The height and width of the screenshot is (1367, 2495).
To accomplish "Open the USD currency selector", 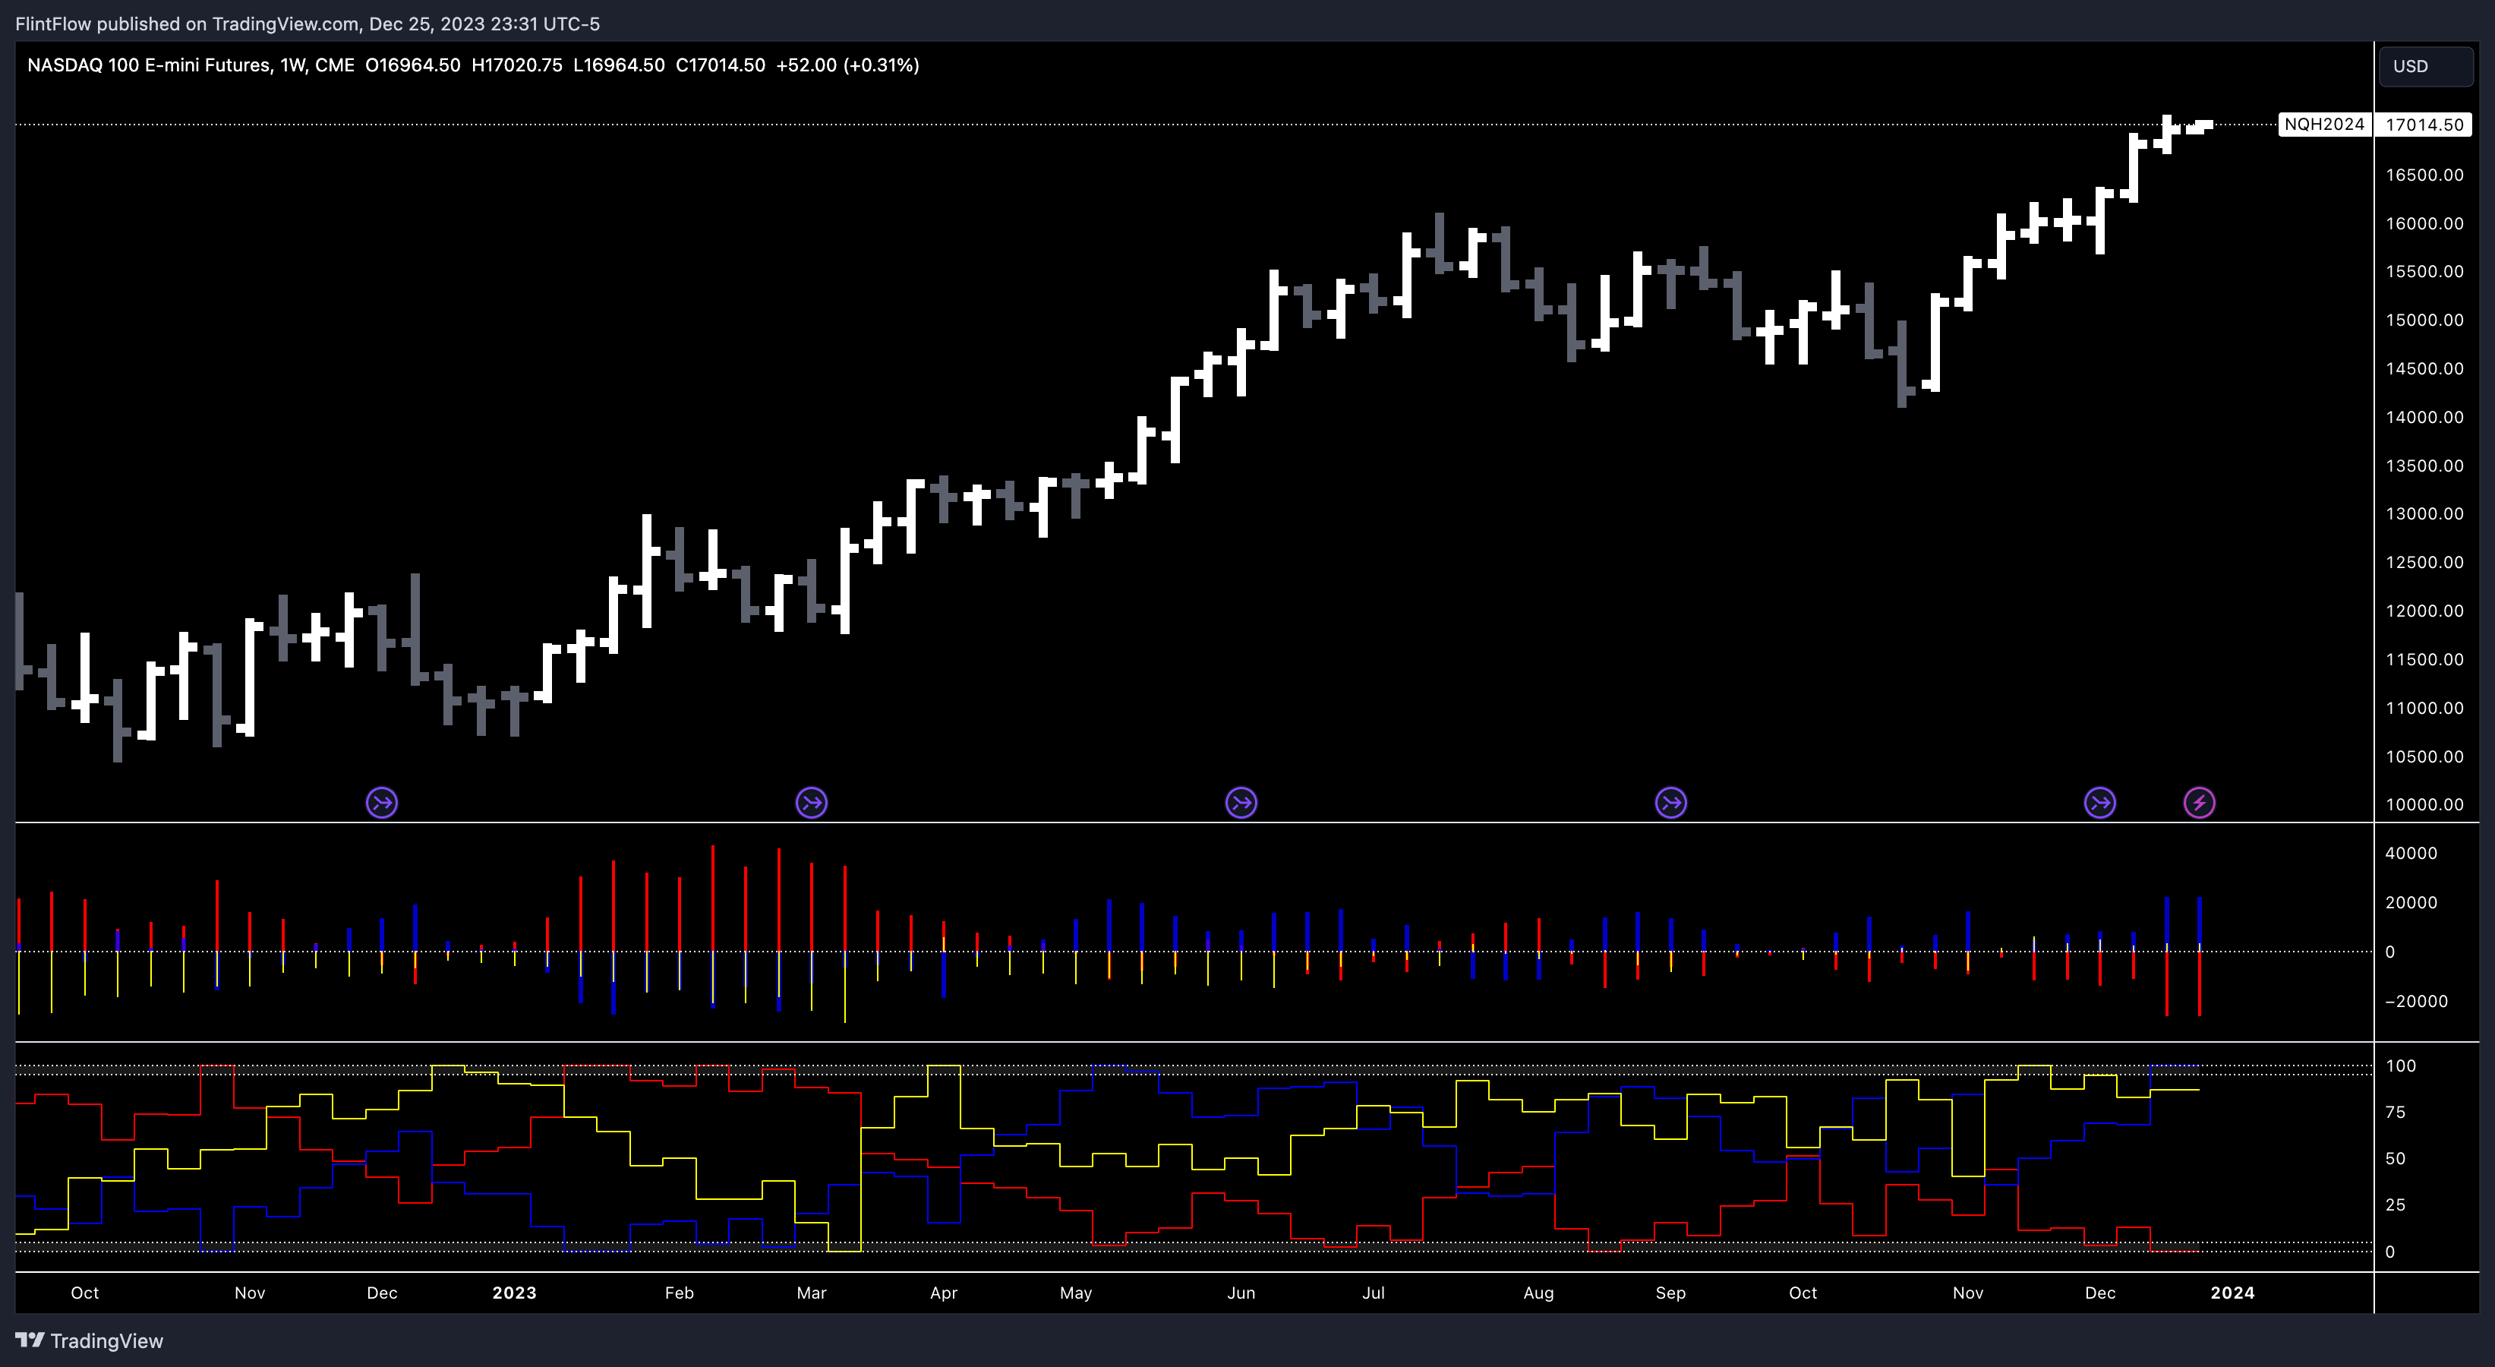I will [2424, 66].
